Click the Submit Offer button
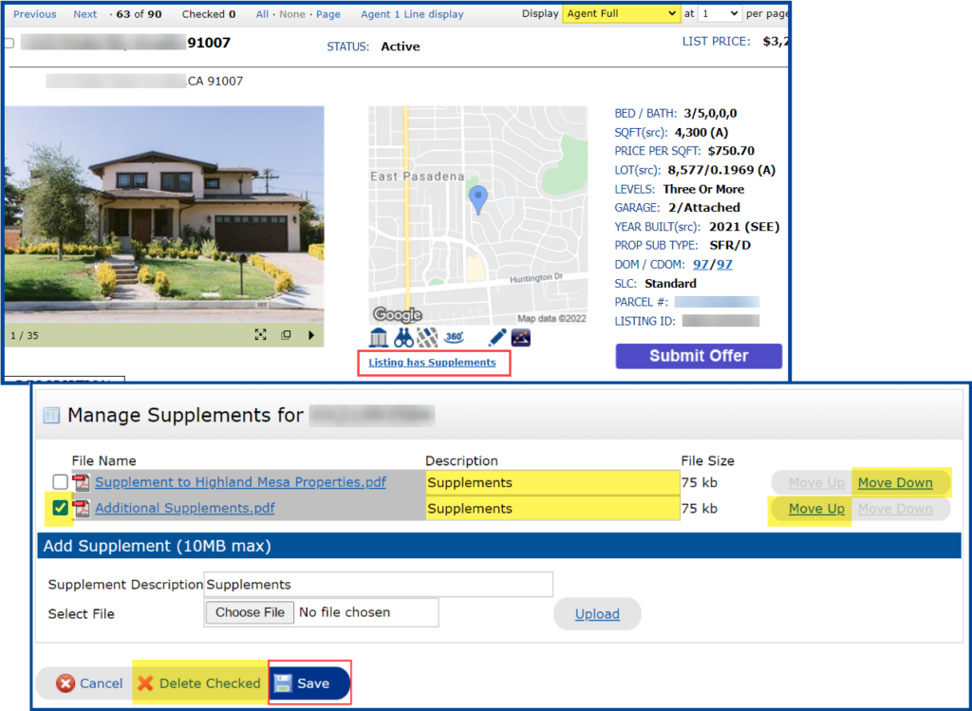This screenshot has height=711, width=972. point(699,356)
